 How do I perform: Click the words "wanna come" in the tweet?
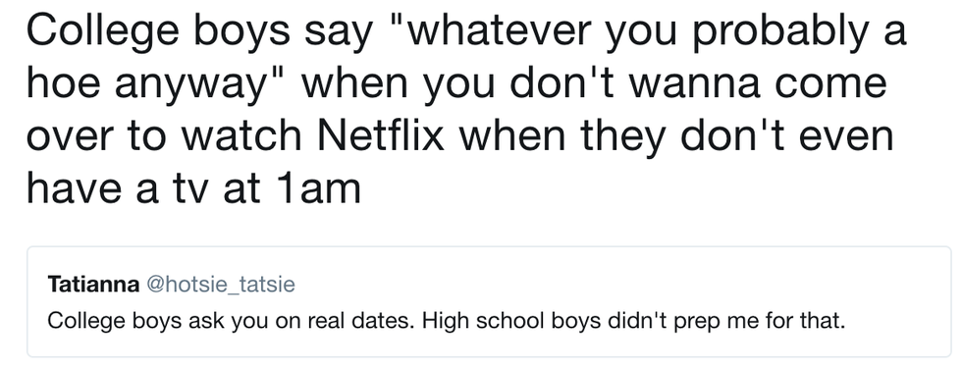[758, 84]
